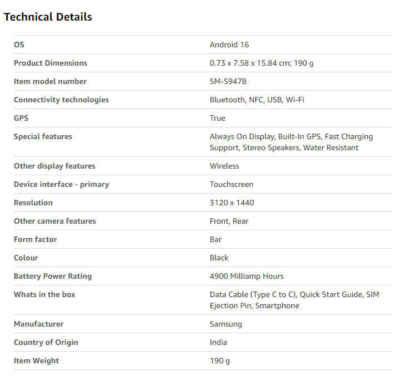
Task: Select the Wireless display feature value
Action: pos(224,166)
